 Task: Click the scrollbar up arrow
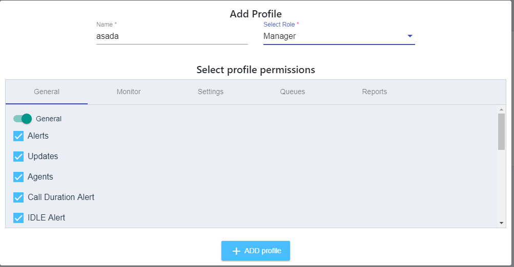coord(501,109)
